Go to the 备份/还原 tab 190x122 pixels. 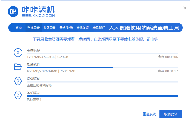(66, 27)
